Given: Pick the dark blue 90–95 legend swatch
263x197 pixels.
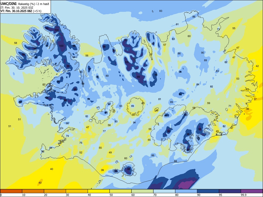Looking at the screenshot, I should (x=208, y=191).
